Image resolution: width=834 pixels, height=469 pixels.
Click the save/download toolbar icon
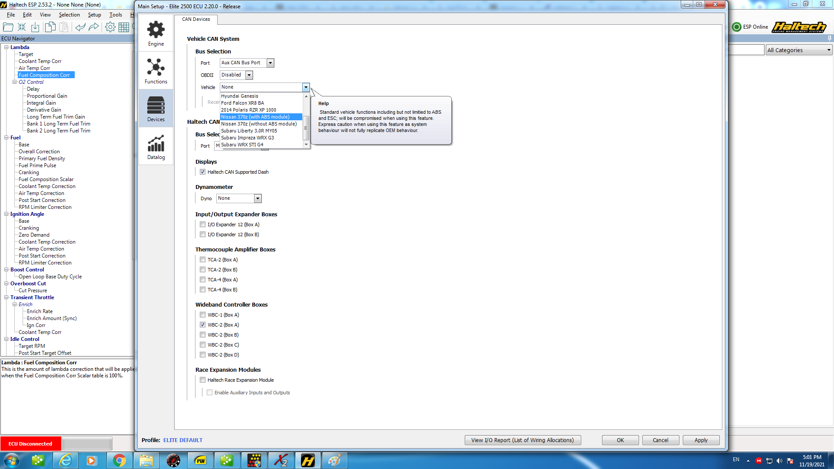pos(35,27)
